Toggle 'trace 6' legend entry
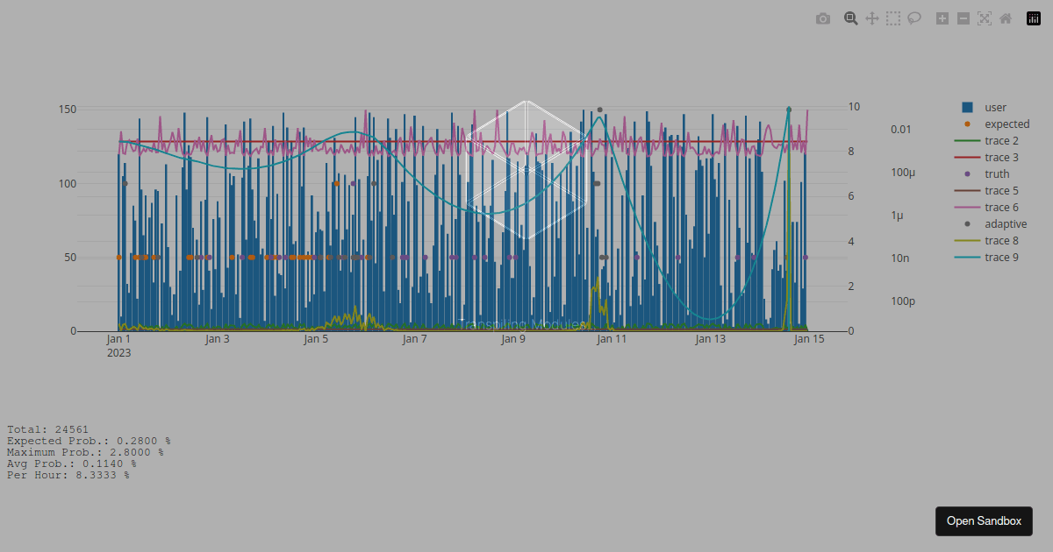The height and width of the screenshot is (552, 1053). click(1001, 208)
